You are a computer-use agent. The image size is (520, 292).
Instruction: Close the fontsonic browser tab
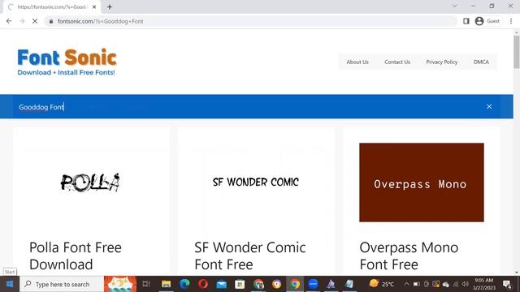[x=94, y=6]
